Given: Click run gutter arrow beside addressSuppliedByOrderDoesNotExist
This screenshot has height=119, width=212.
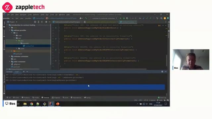Looking at the screenshot, I should point(56,28).
